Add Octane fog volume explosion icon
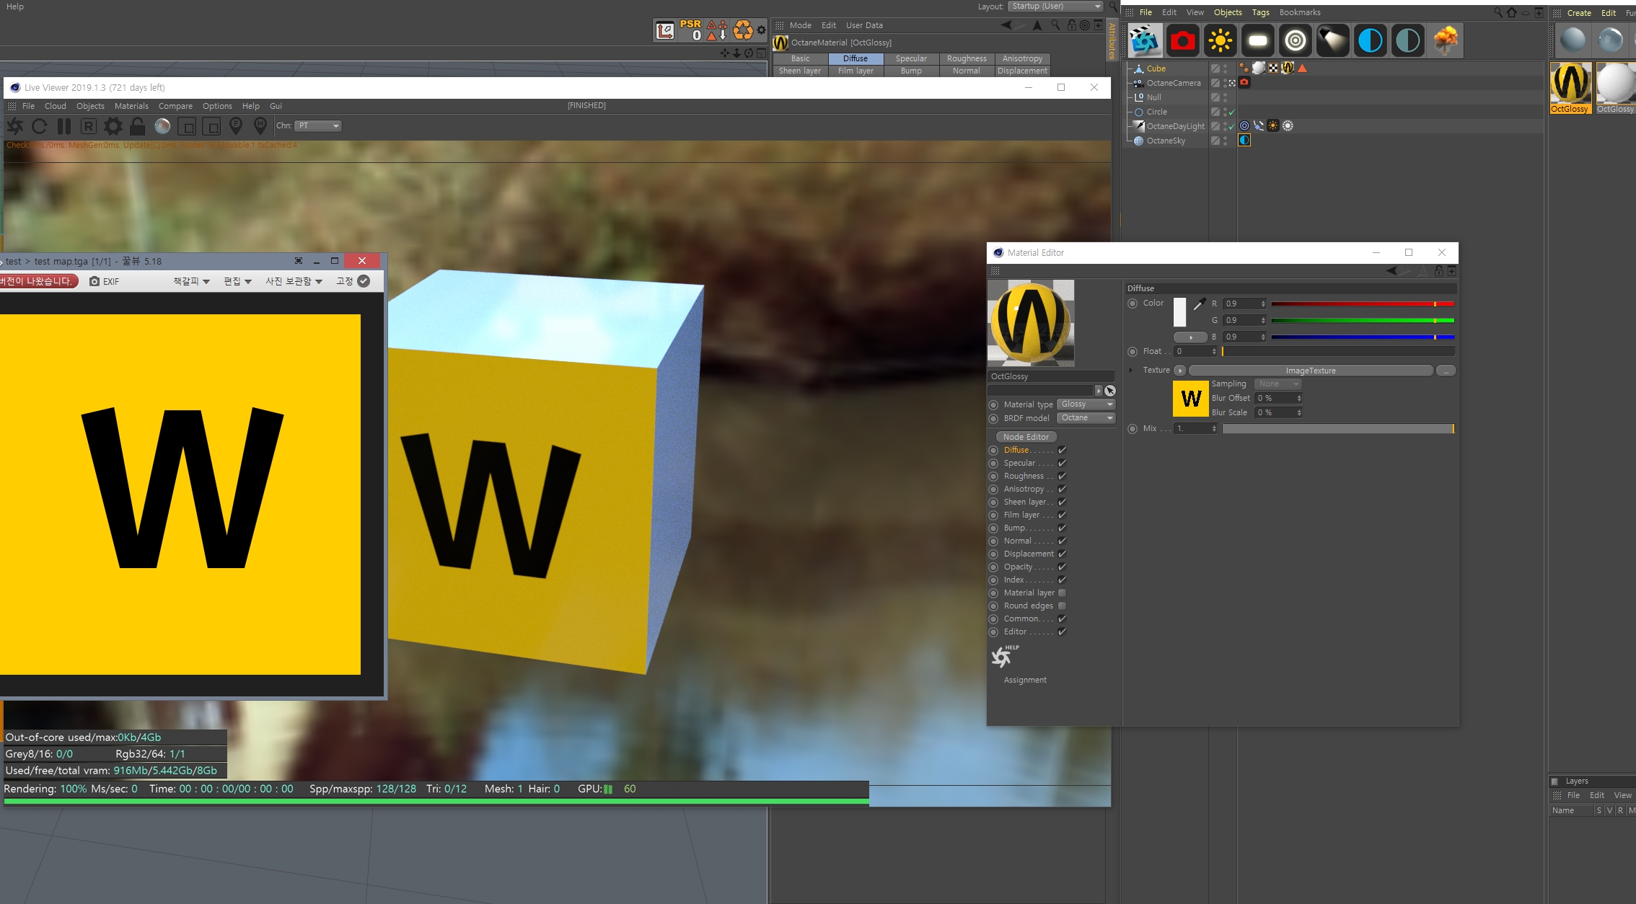 [x=1446, y=40]
